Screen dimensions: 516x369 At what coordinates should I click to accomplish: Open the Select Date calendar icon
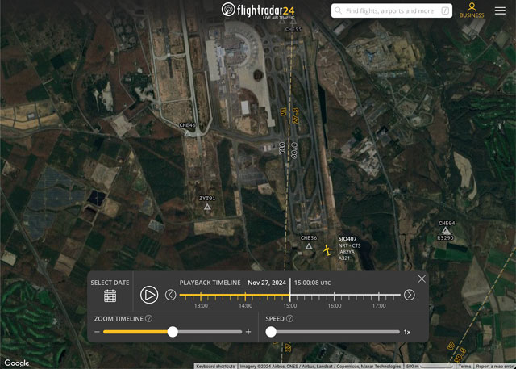110,296
